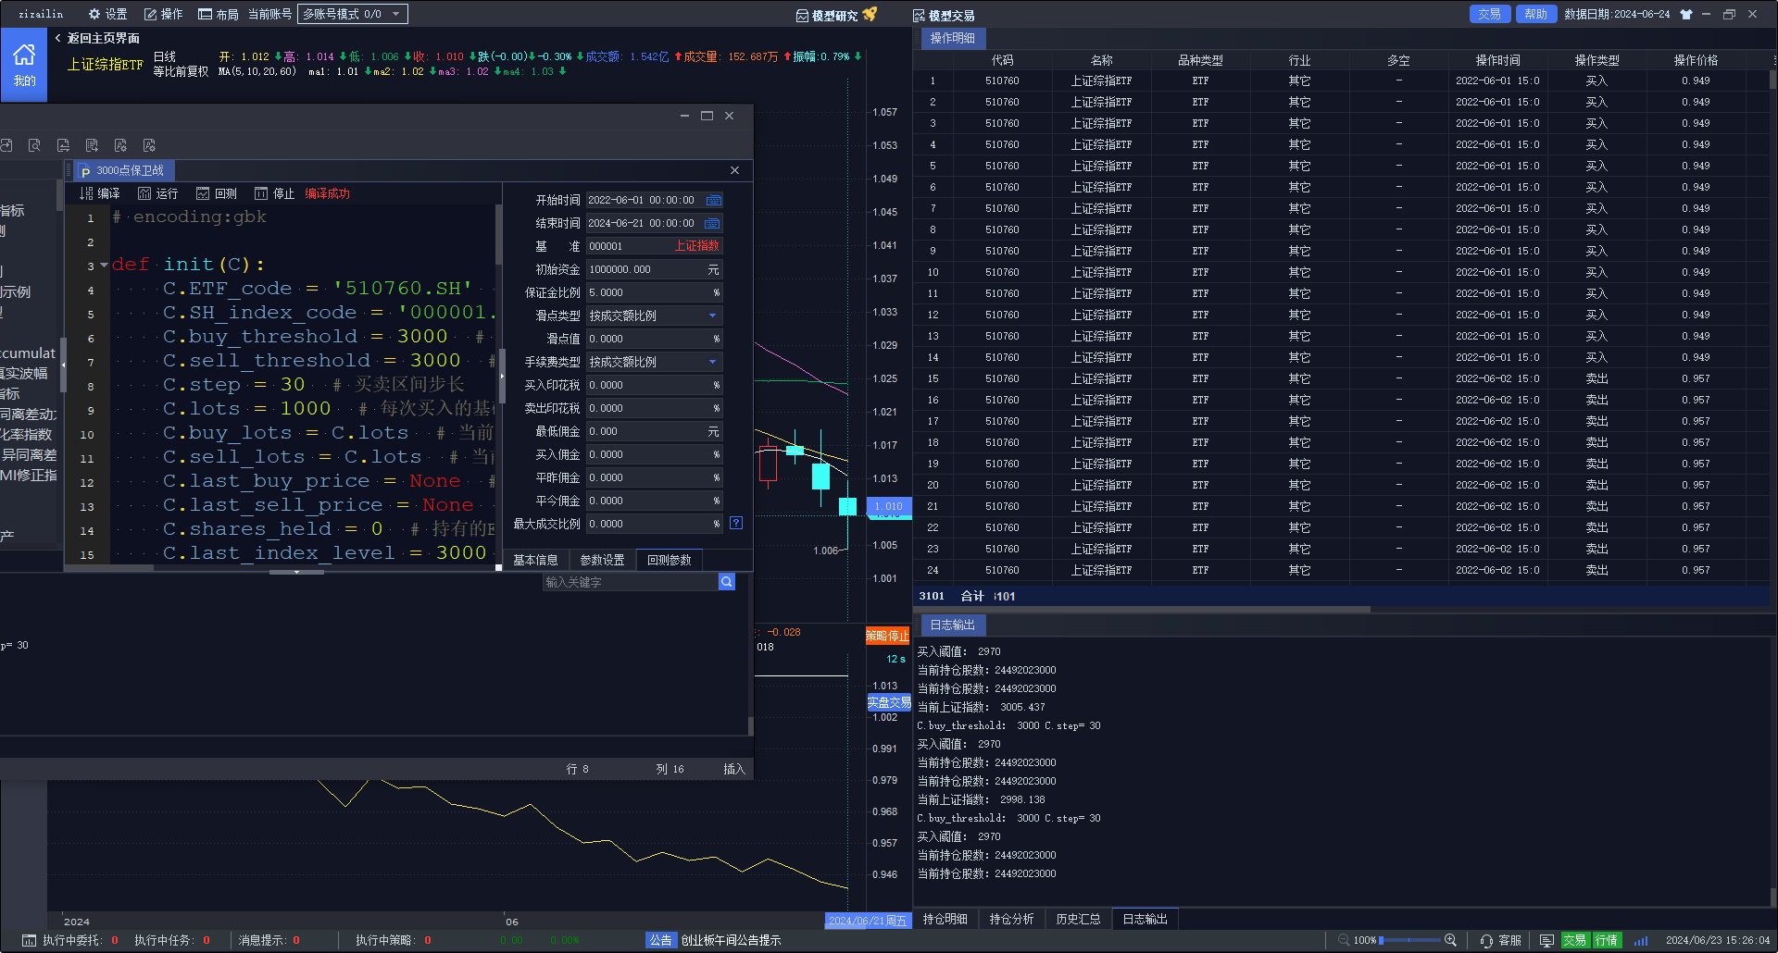Expand the 多账号模式 account dropdown
This screenshot has height=953, width=1778.
(x=352, y=14)
